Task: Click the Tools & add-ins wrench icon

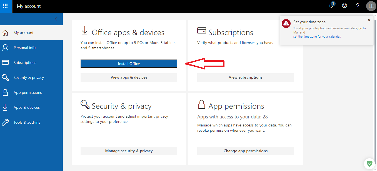Action: coord(5,122)
